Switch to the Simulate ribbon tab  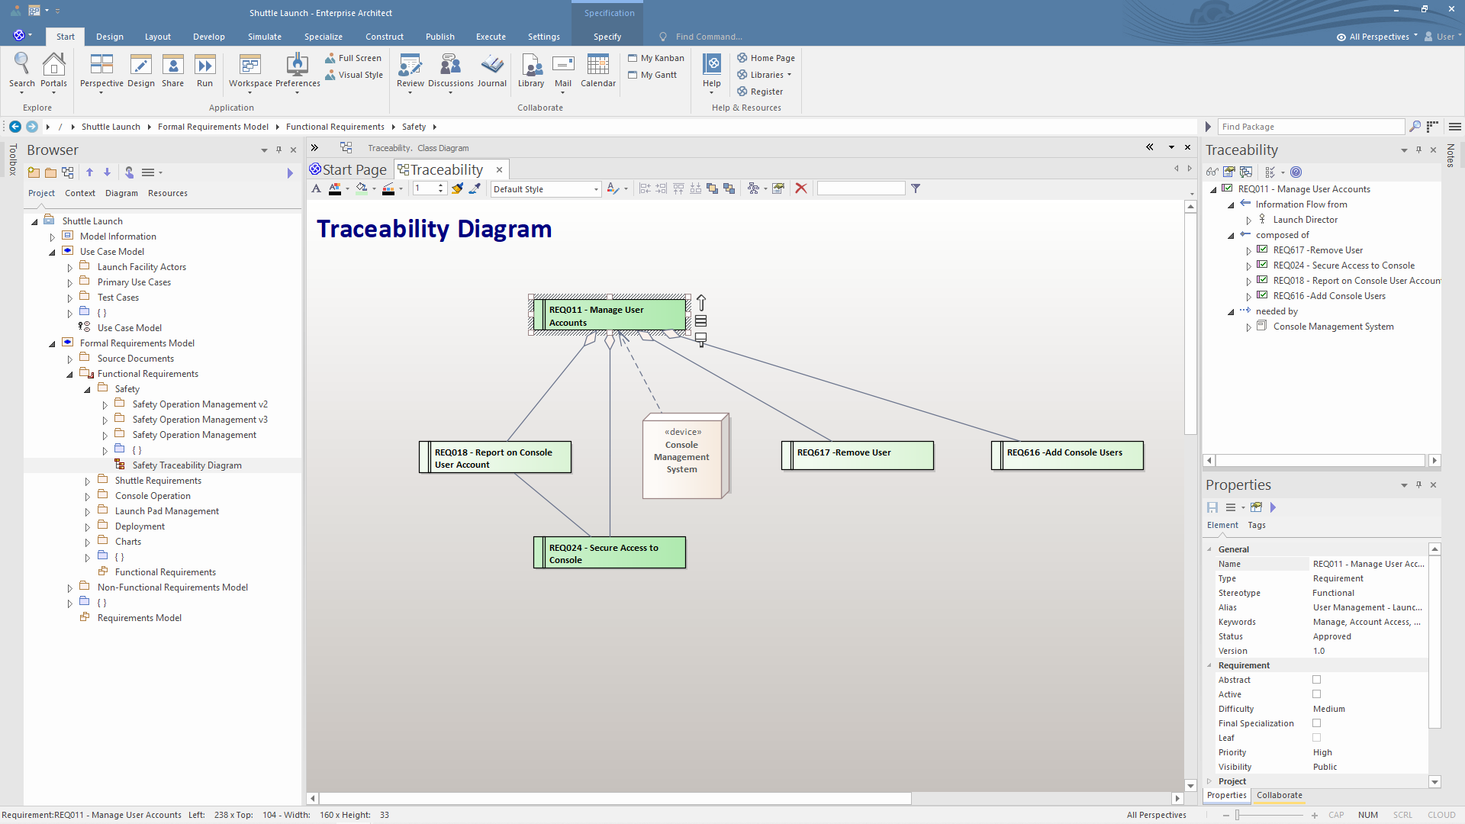click(265, 37)
